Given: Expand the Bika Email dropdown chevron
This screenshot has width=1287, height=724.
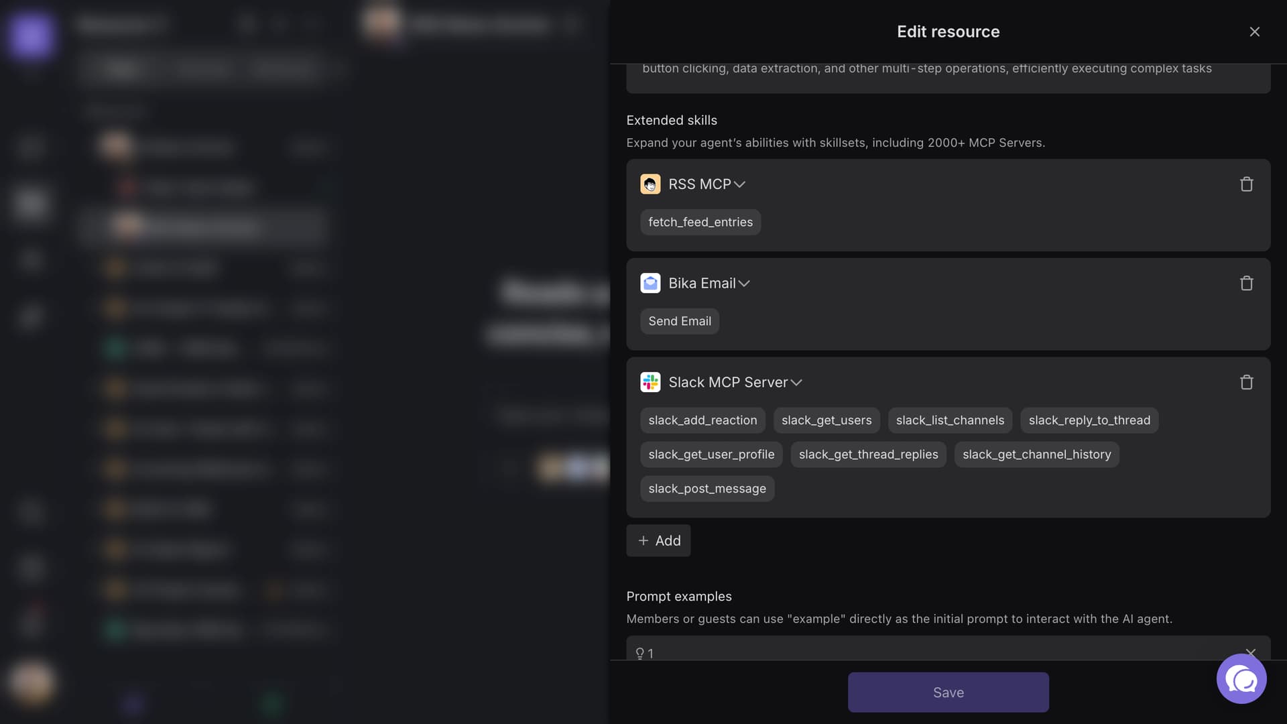Looking at the screenshot, I should point(744,284).
